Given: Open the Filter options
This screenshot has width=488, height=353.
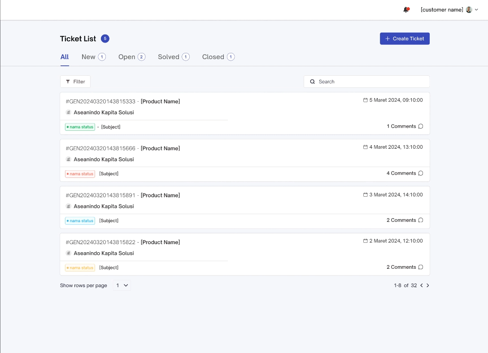Looking at the screenshot, I should 75,82.
